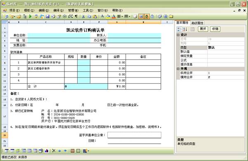This screenshot has height=161, width=248.
Task: Switch to the 高级属性 tab
Action: [x=197, y=23]
